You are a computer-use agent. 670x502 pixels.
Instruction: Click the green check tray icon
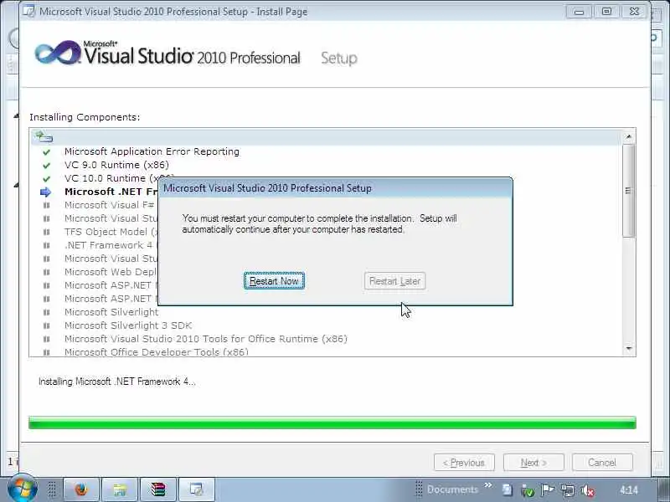[528, 491]
